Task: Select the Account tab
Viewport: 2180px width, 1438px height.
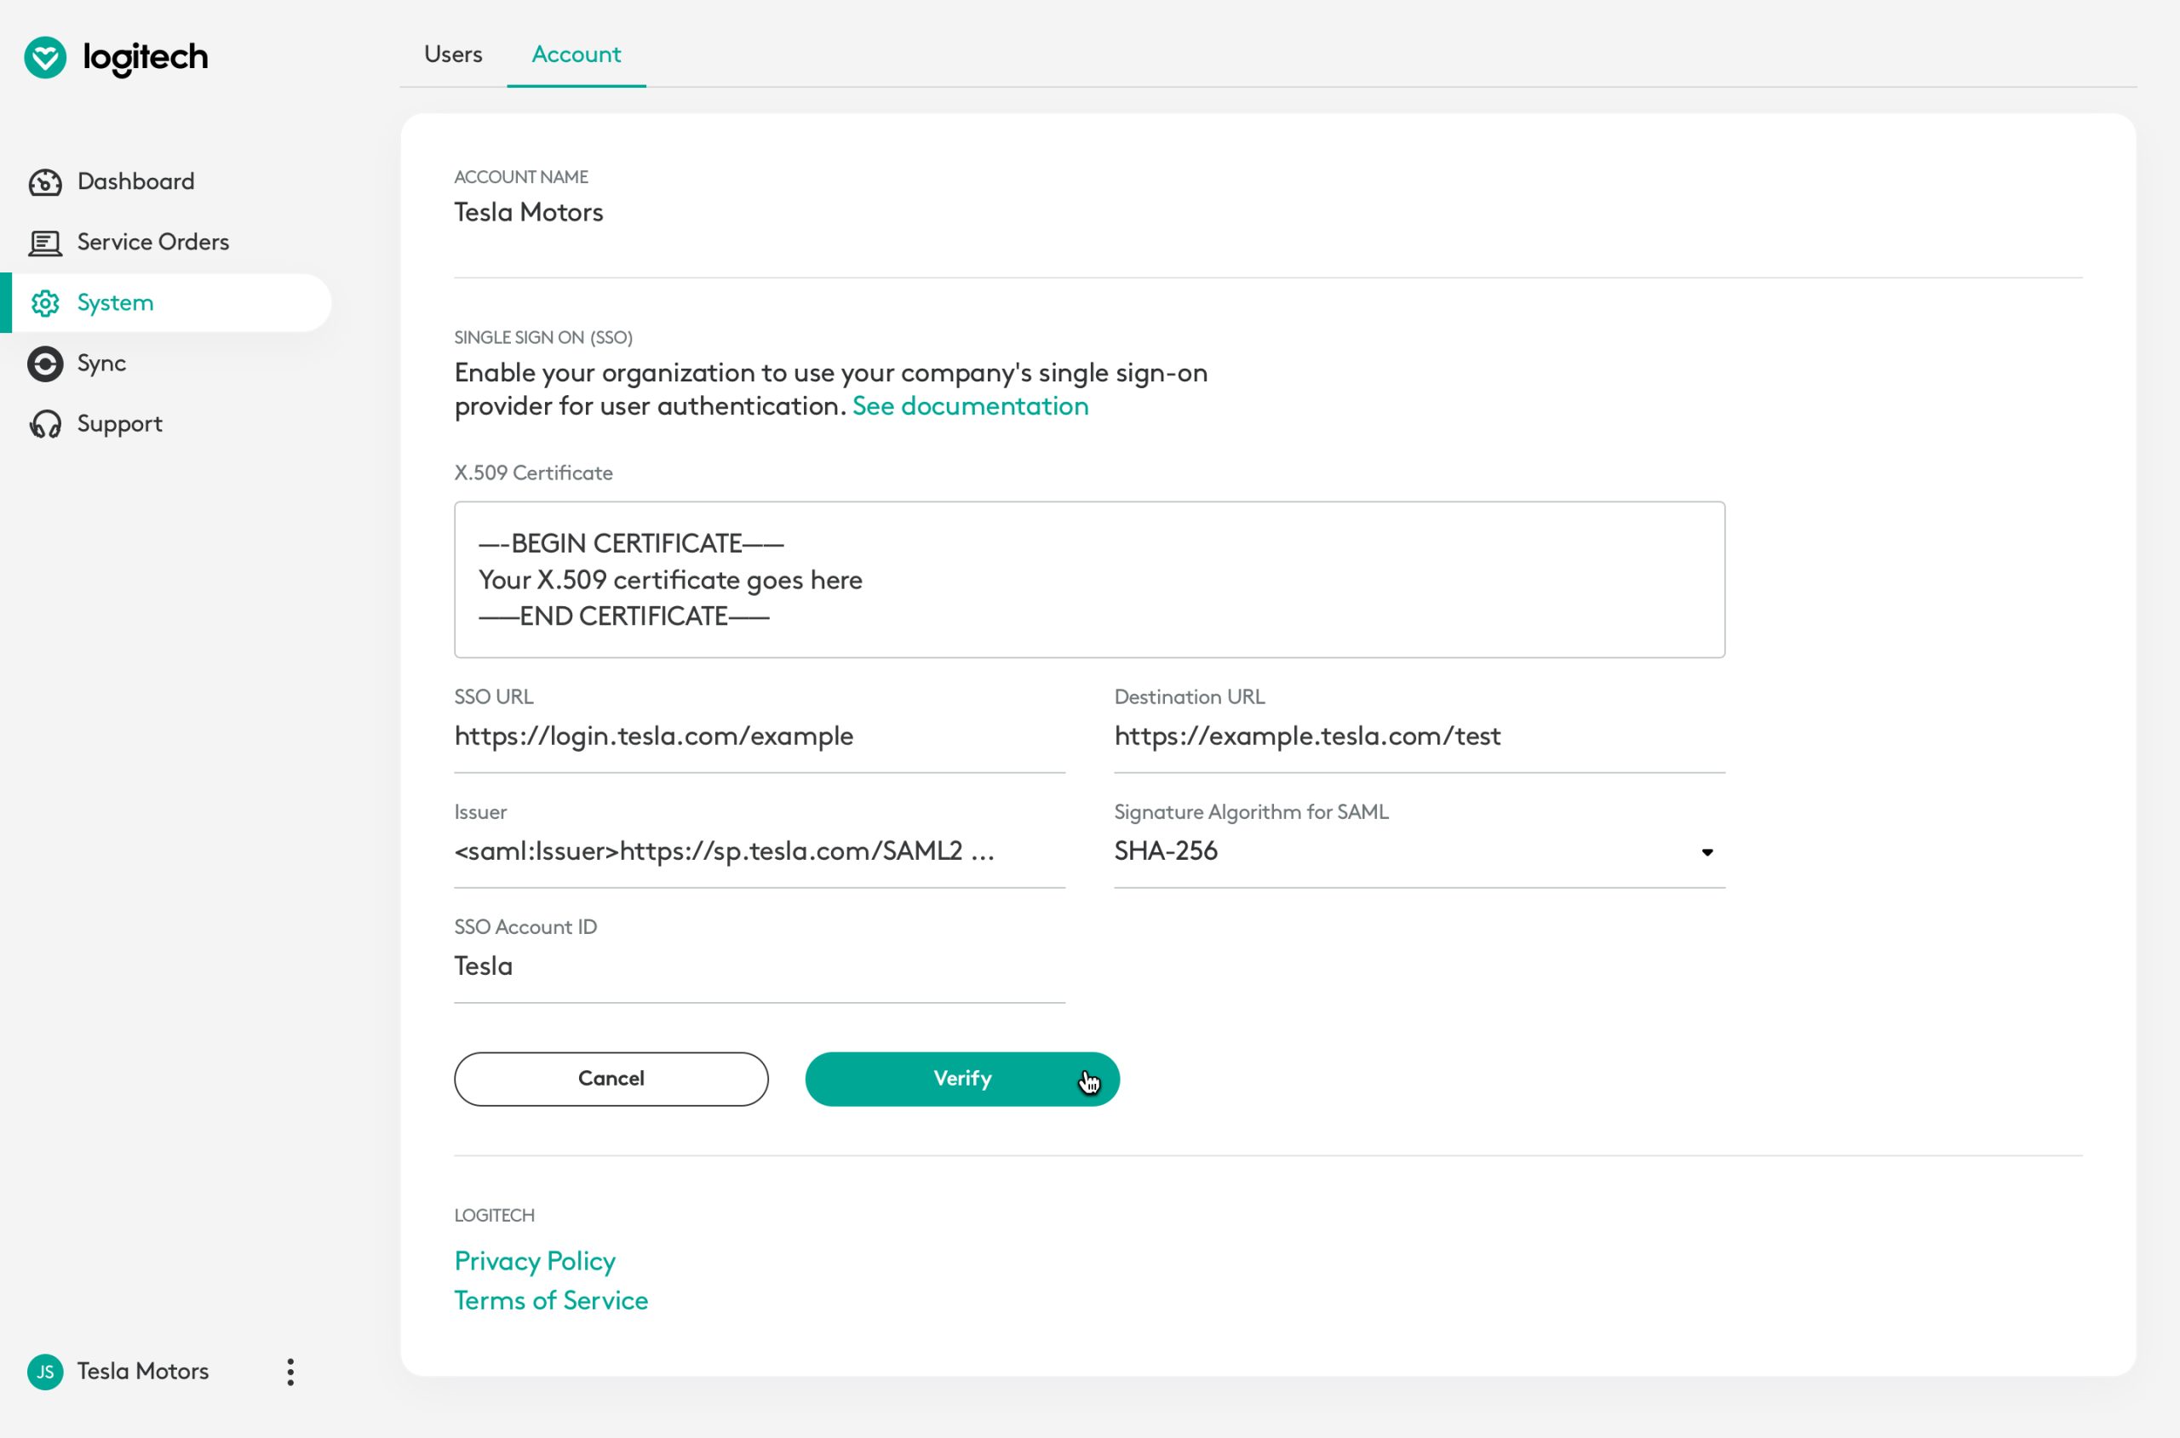Action: pyautogui.click(x=576, y=54)
